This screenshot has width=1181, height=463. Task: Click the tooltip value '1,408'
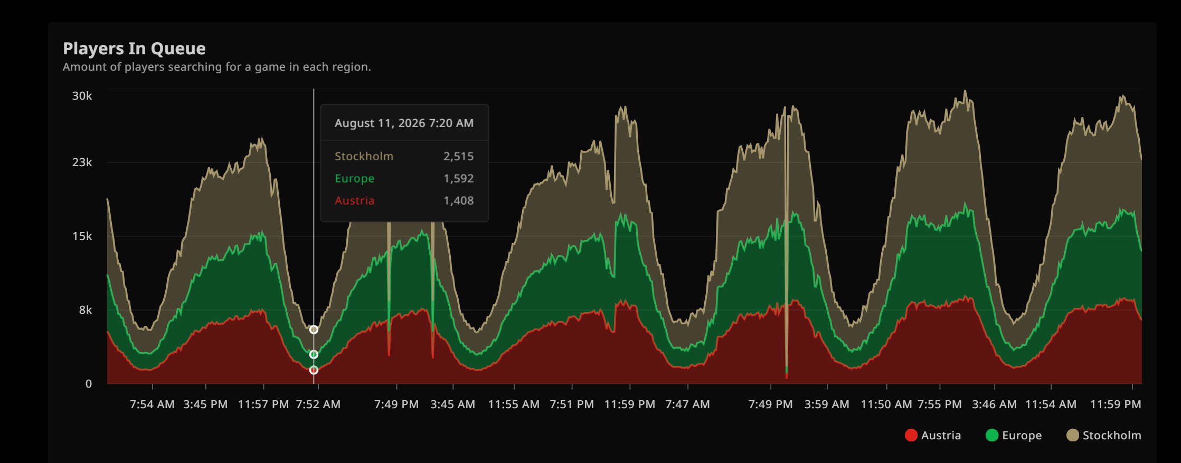pyautogui.click(x=458, y=200)
